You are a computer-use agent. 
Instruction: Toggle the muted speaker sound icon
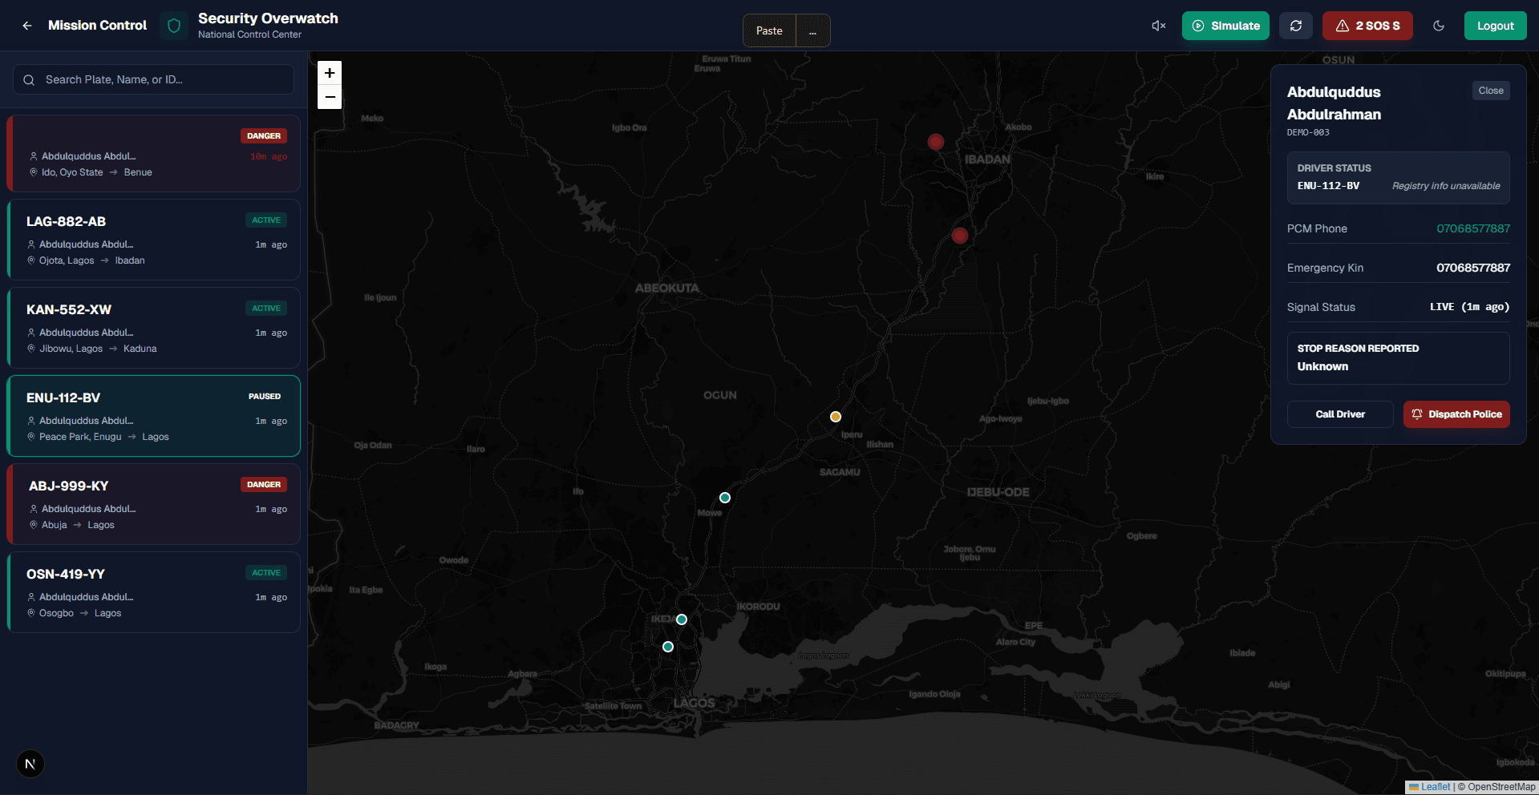click(x=1158, y=26)
